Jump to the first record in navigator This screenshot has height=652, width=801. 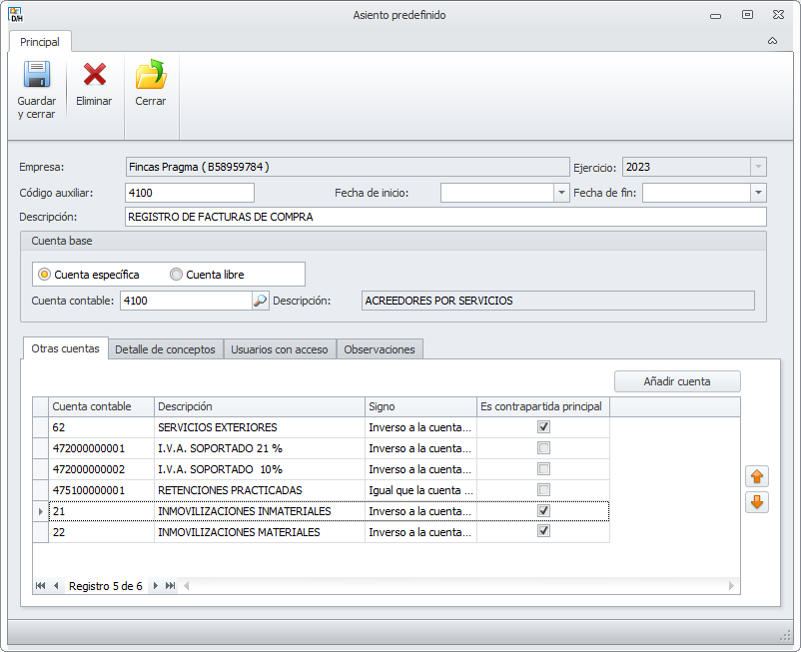[x=41, y=586]
